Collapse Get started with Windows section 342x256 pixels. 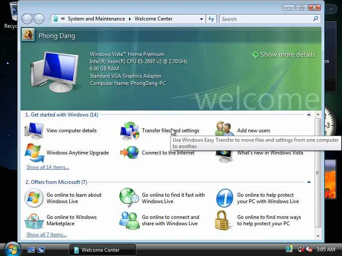point(309,115)
